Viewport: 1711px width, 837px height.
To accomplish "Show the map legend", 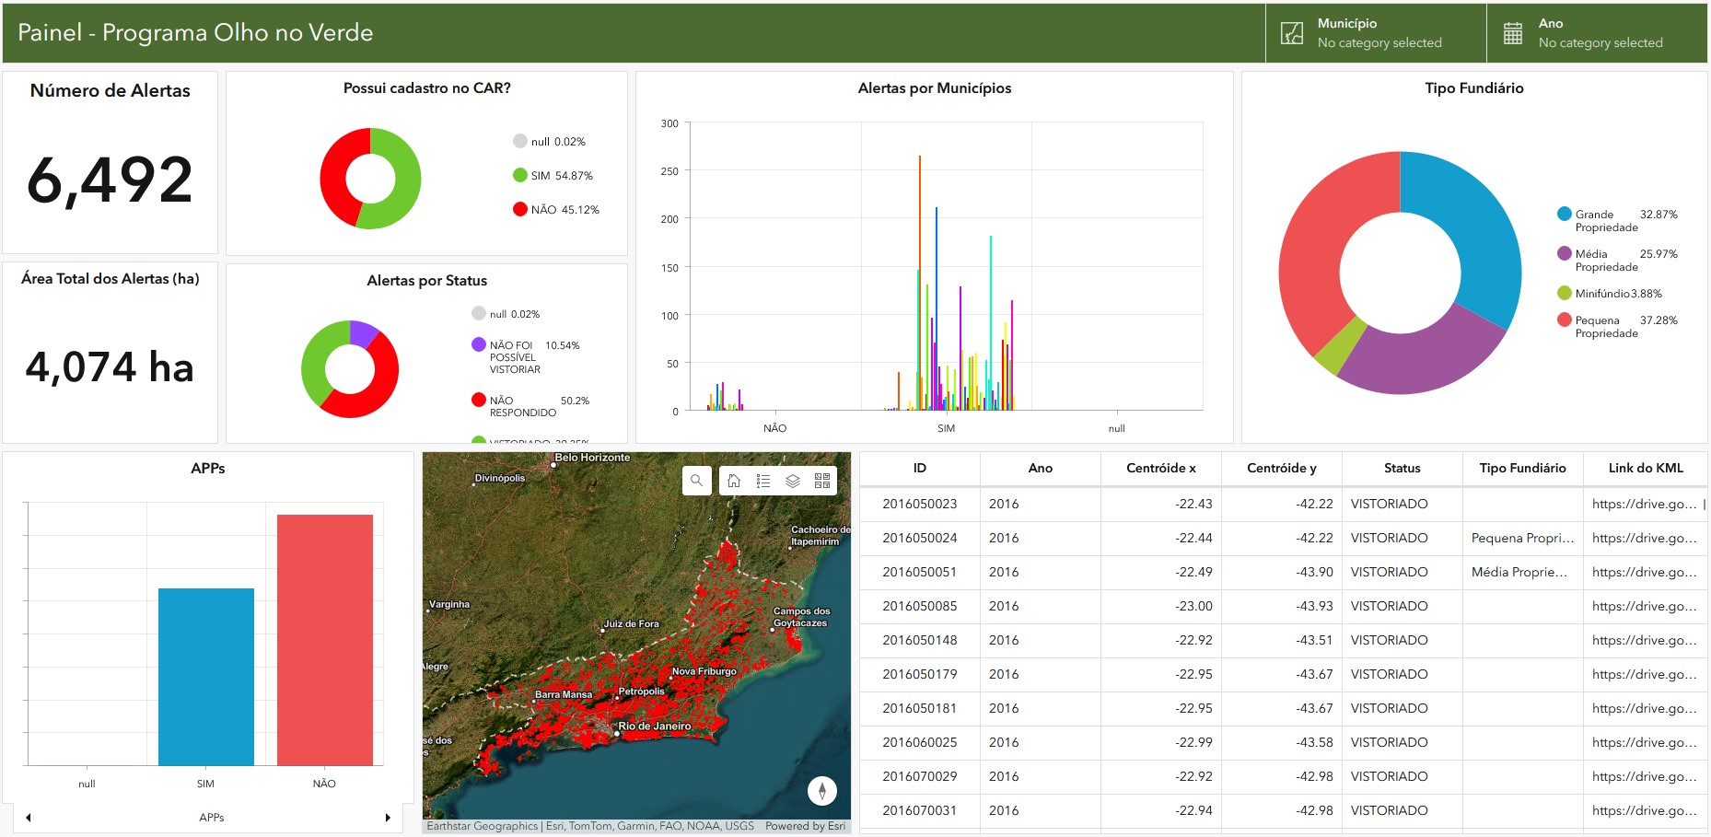I will tap(763, 481).
